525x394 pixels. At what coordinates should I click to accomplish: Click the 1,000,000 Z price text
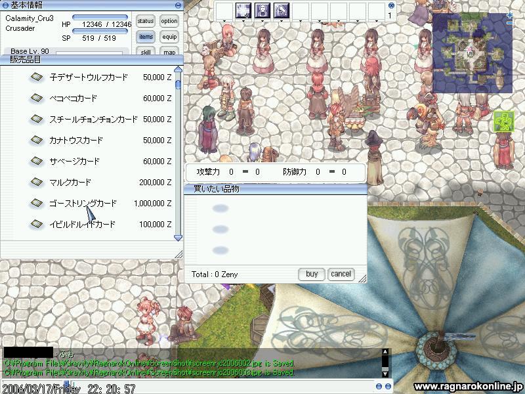(x=153, y=204)
